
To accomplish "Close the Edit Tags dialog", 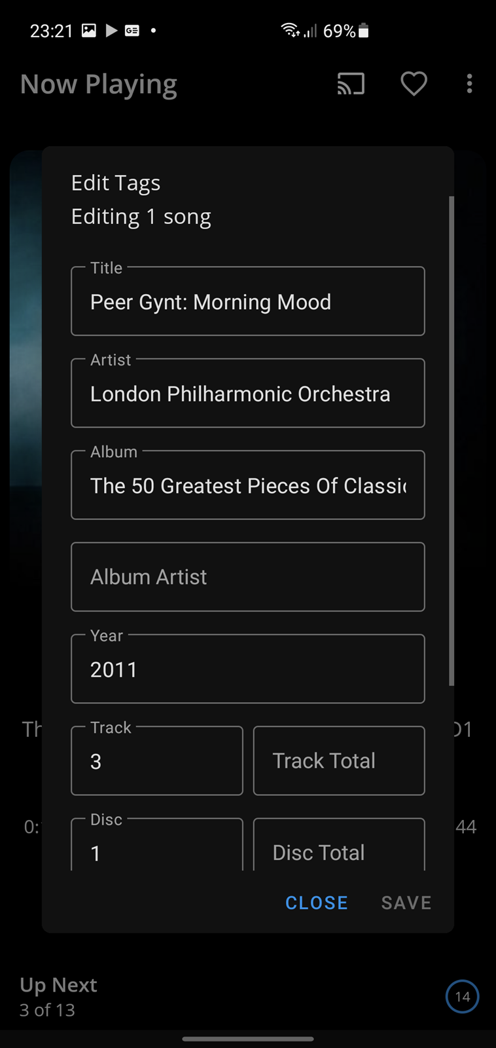I will [317, 903].
